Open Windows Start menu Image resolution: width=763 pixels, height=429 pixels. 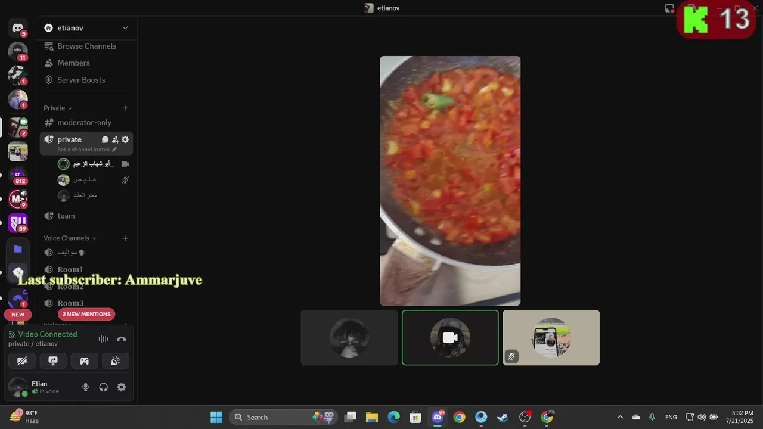216,417
